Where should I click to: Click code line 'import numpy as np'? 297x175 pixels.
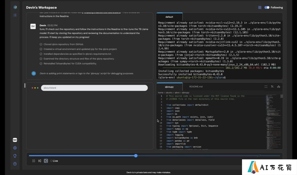177,129
